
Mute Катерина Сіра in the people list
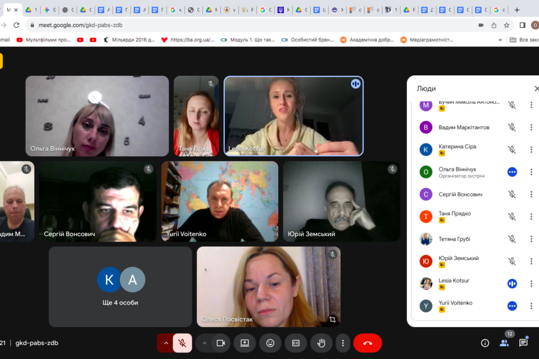point(512,149)
